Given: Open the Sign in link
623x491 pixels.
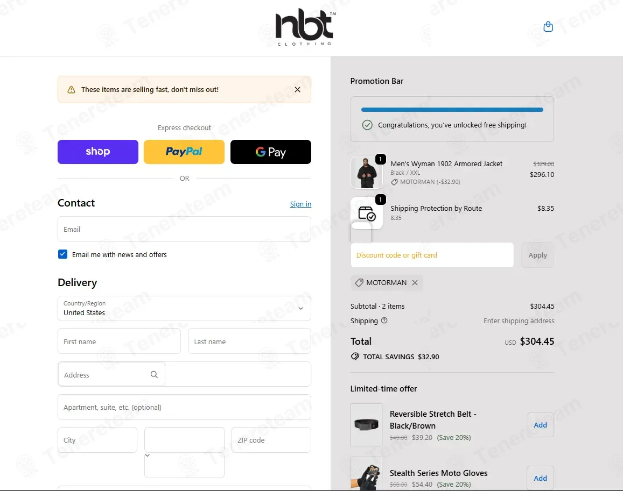Looking at the screenshot, I should click(x=300, y=204).
